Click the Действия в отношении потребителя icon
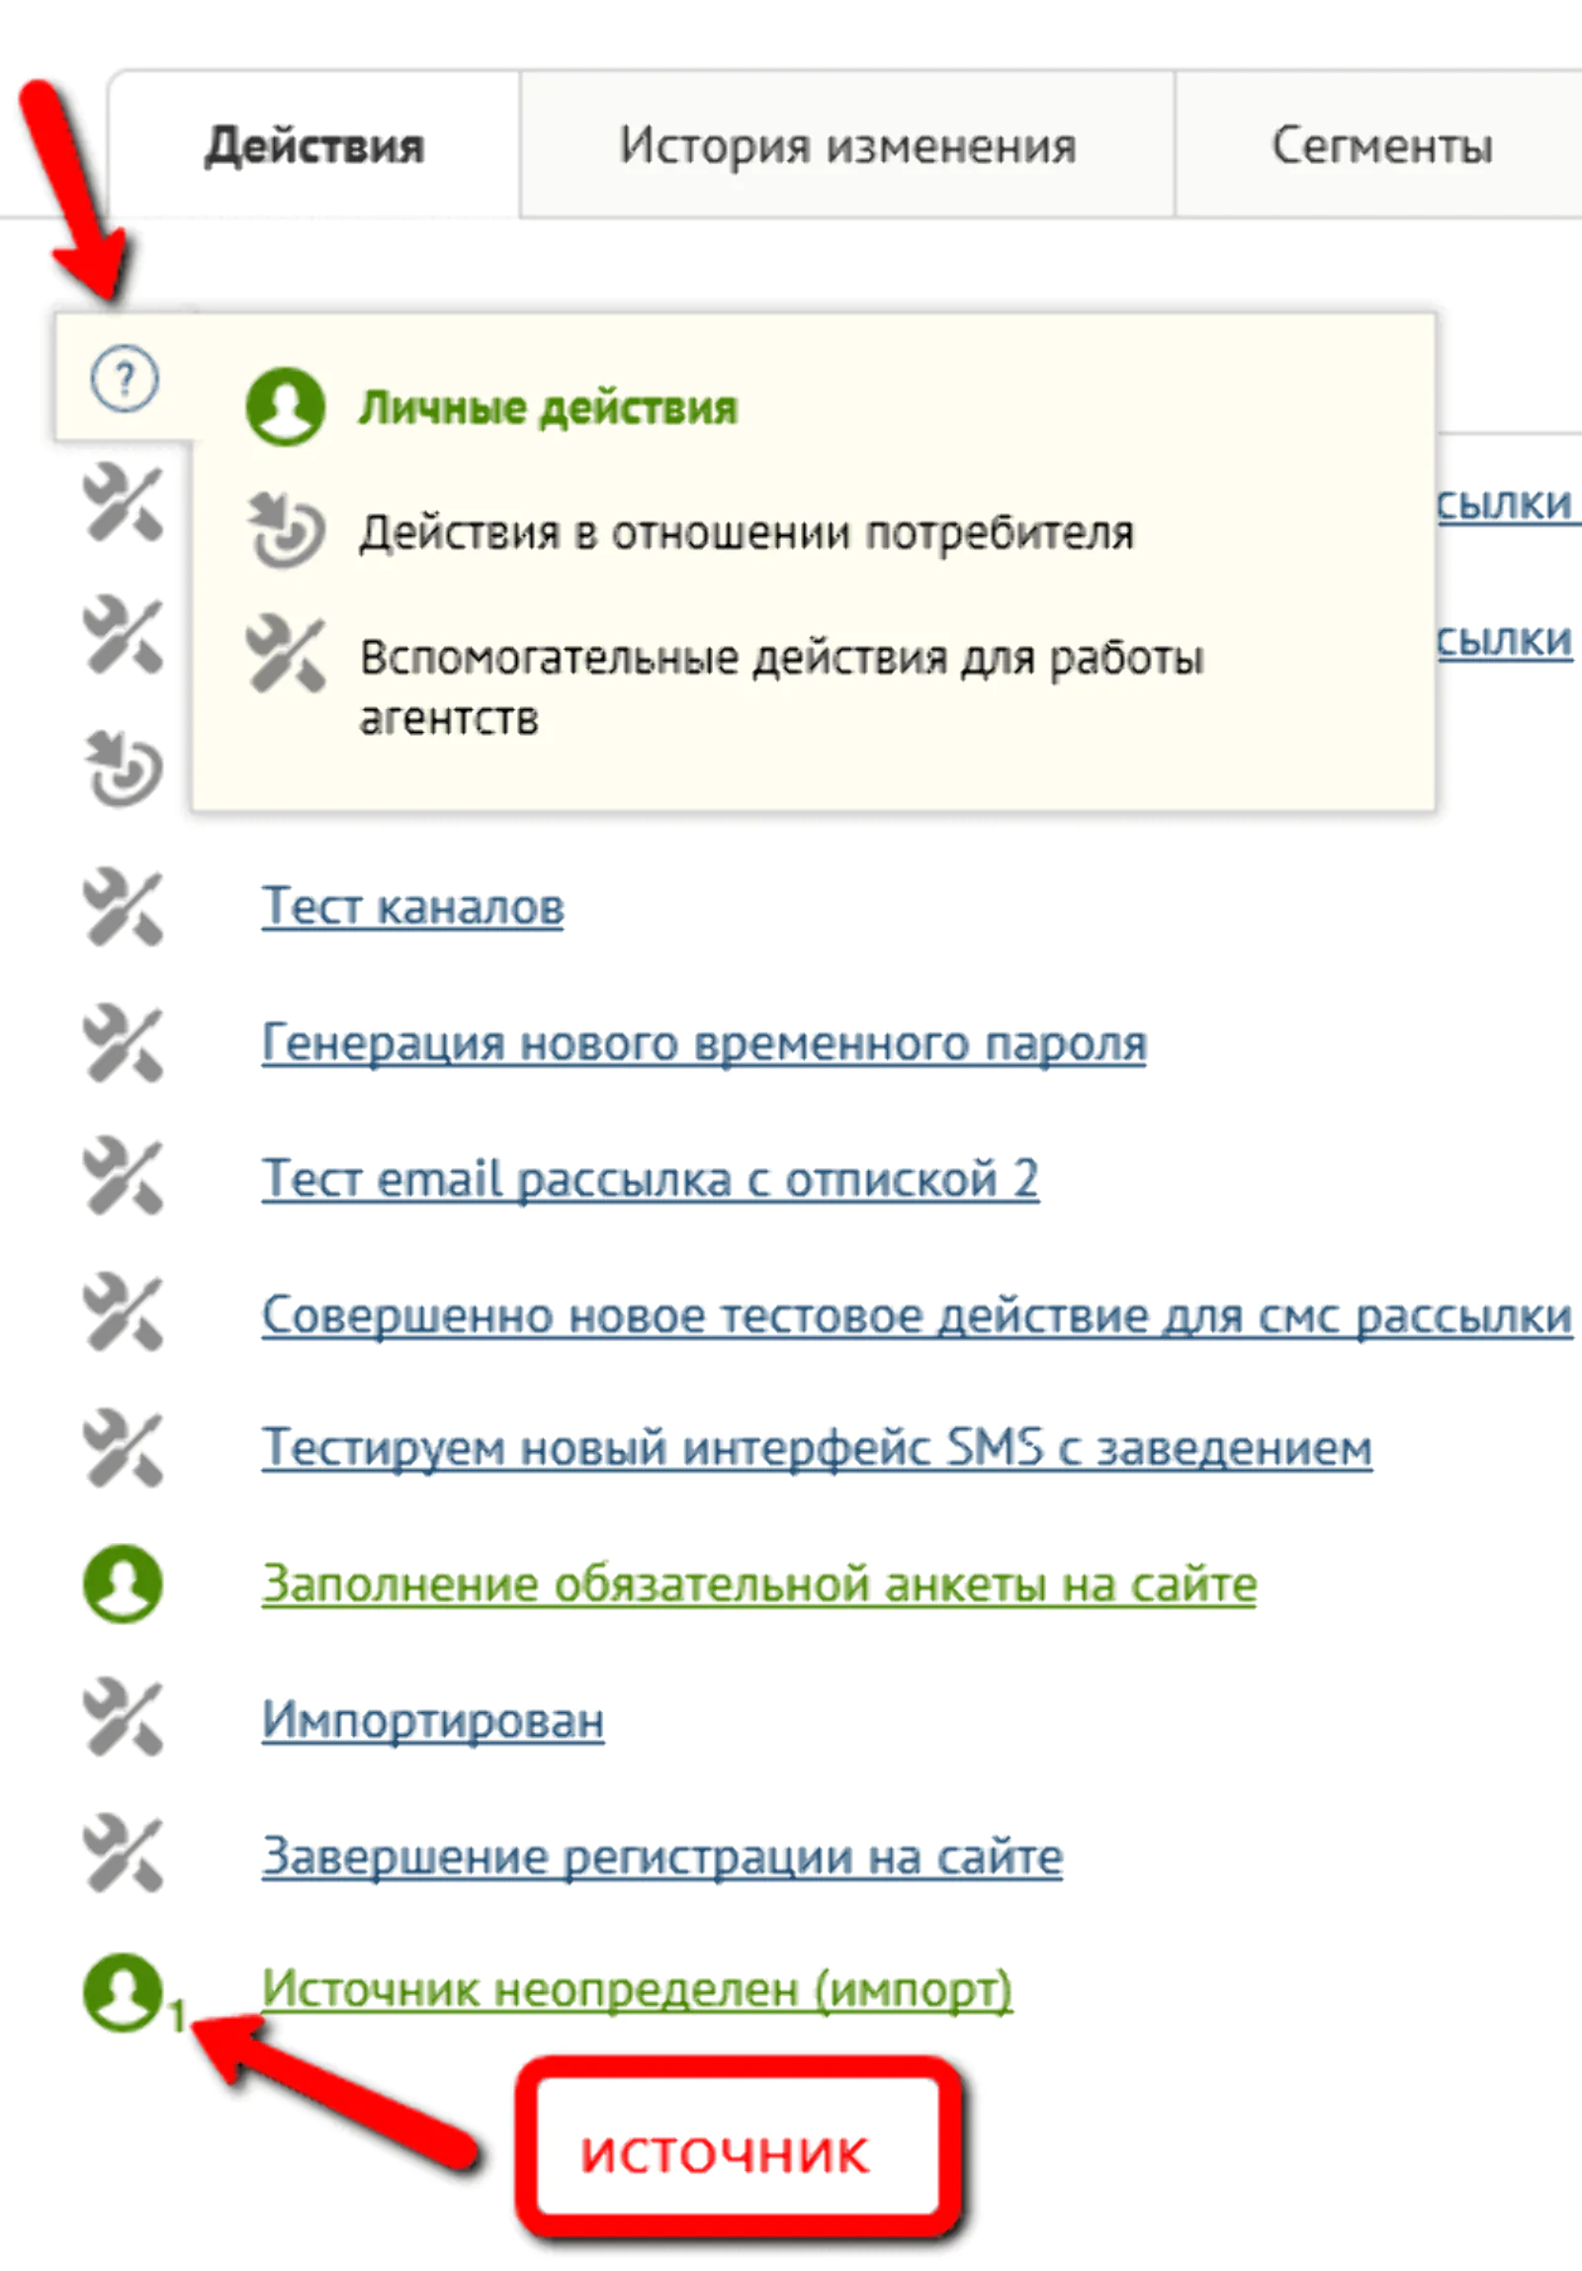This screenshot has width=1582, height=2271. [285, 530]
